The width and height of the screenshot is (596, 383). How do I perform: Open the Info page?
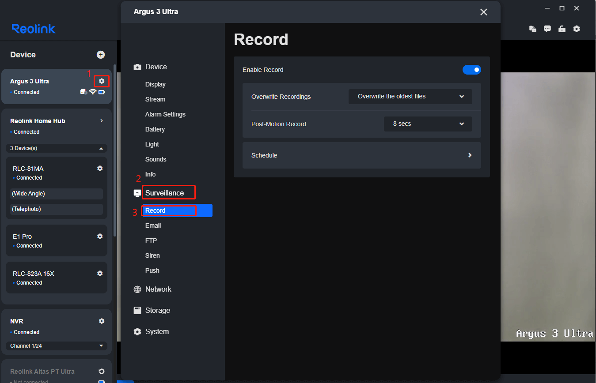(150, 174)
